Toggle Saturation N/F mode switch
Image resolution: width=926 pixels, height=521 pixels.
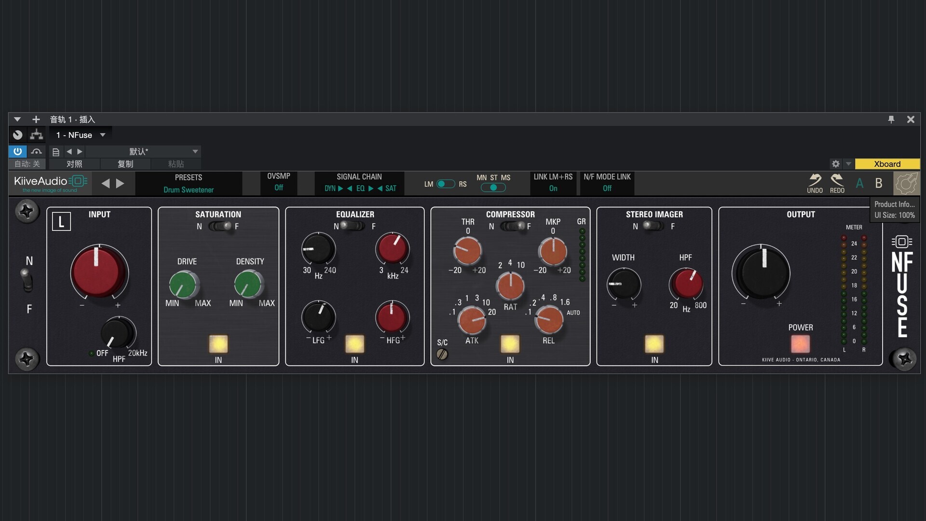pos(221,226)
